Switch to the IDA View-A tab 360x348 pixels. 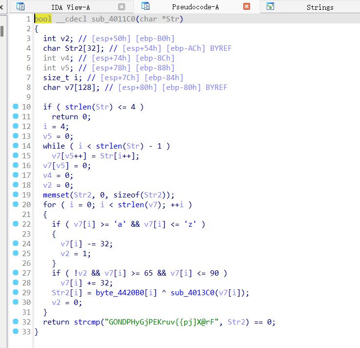coord(71,7)
